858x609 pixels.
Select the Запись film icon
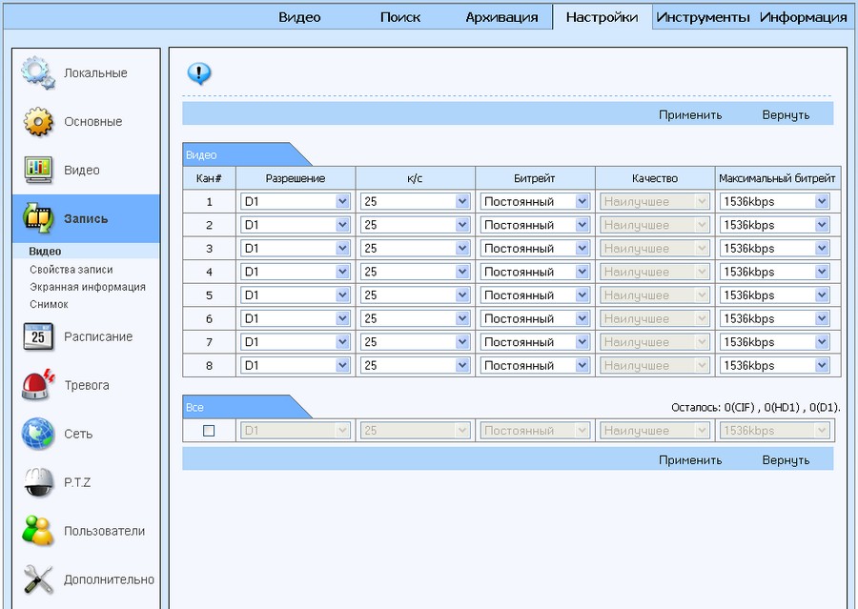click(38, 218)
